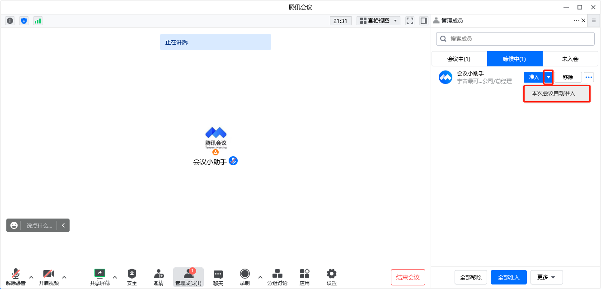Admit 会议小助手 with the 准入 button
601x289 pixels.
point(534,77)
